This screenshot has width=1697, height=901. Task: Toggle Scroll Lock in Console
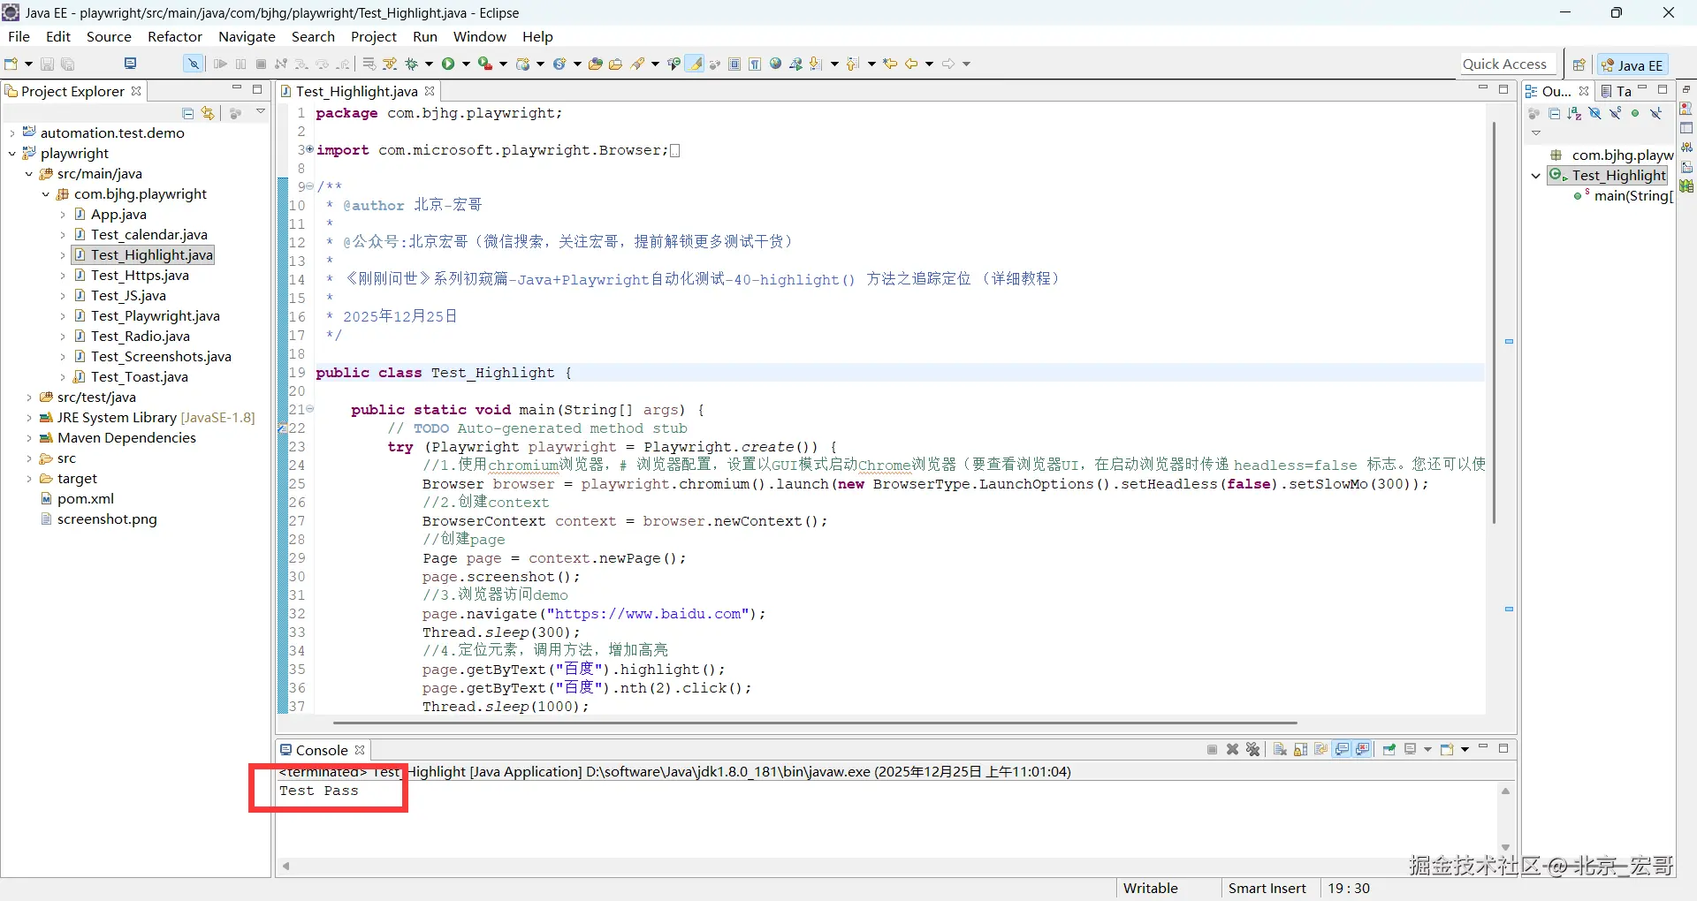[x=1299, y=750]
